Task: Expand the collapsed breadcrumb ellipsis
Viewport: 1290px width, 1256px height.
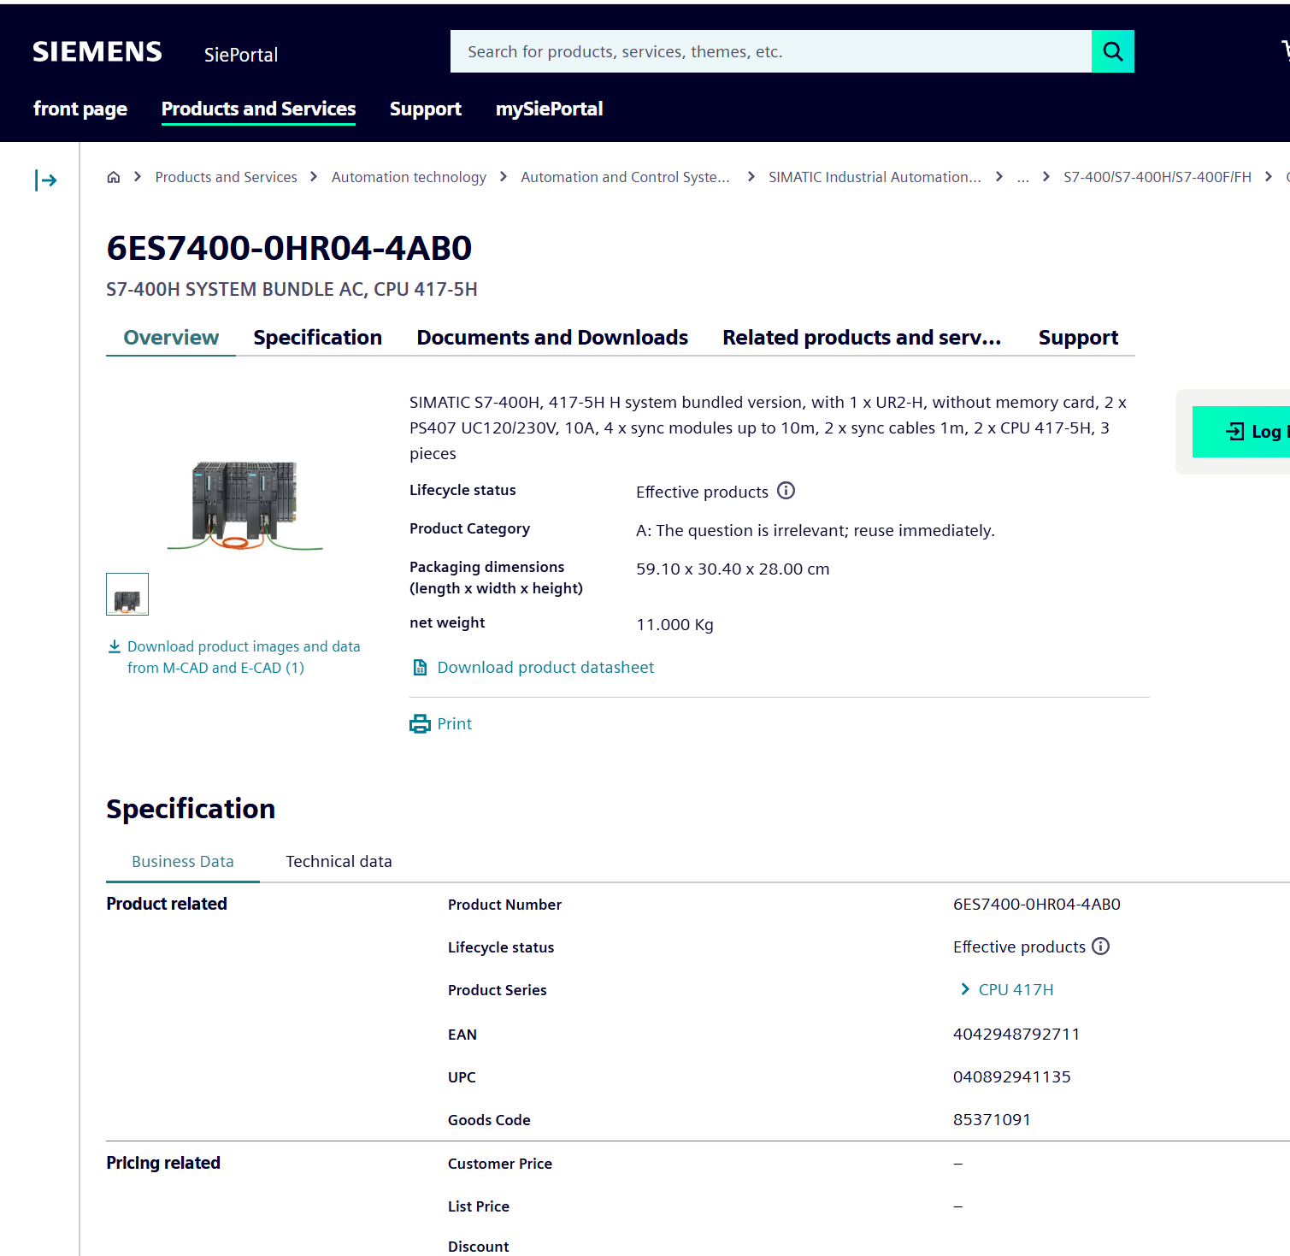Action: [1022, 177]
